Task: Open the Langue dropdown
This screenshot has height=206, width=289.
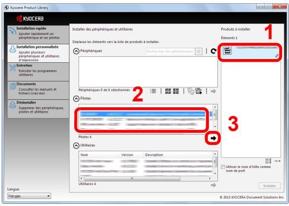Action: 29,196
